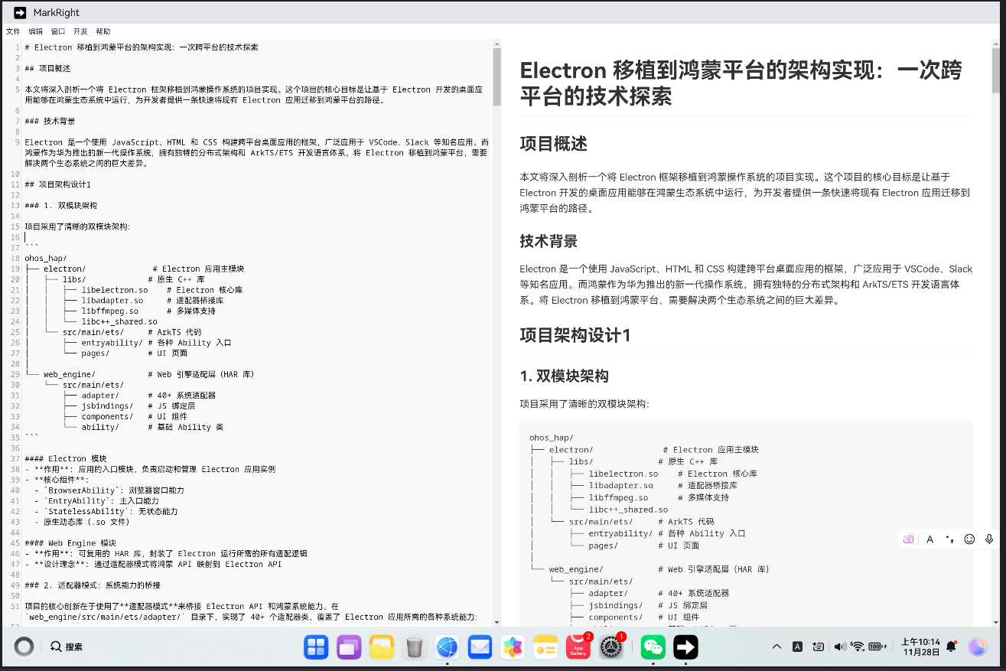Toggle the 'A' input method indicator
The image size is (1006, 671).
coord(797,647)
